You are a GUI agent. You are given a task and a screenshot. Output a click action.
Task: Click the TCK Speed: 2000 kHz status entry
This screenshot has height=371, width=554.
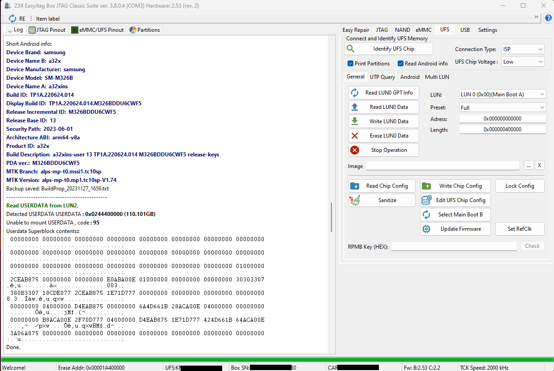tap(484, 368)
